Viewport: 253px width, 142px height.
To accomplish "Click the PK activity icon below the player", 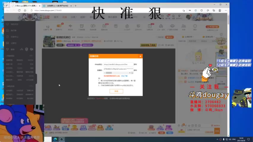I will (83, 127).
